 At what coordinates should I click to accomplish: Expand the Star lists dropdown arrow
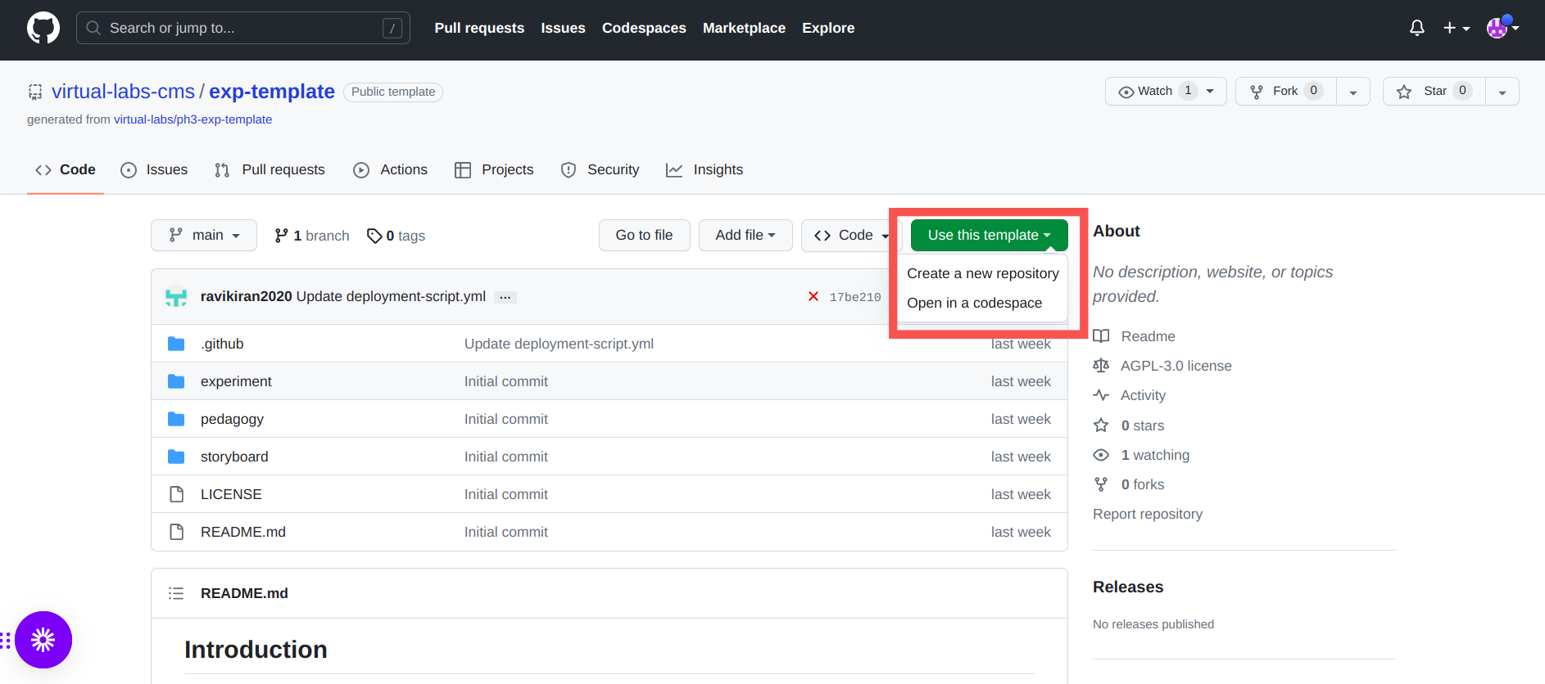point(1502,92)
